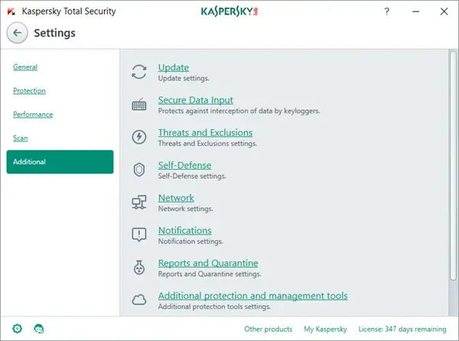The height and width of the screenshot is (341, 459).
Task: Open the Network settings link
Action: click(176, 198)
